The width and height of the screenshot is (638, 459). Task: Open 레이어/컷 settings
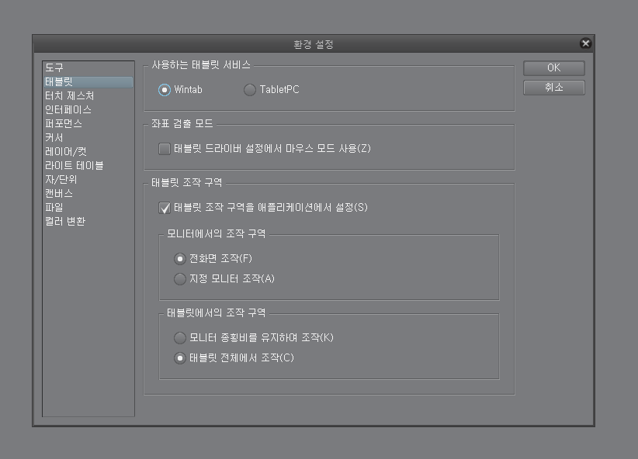88,152
